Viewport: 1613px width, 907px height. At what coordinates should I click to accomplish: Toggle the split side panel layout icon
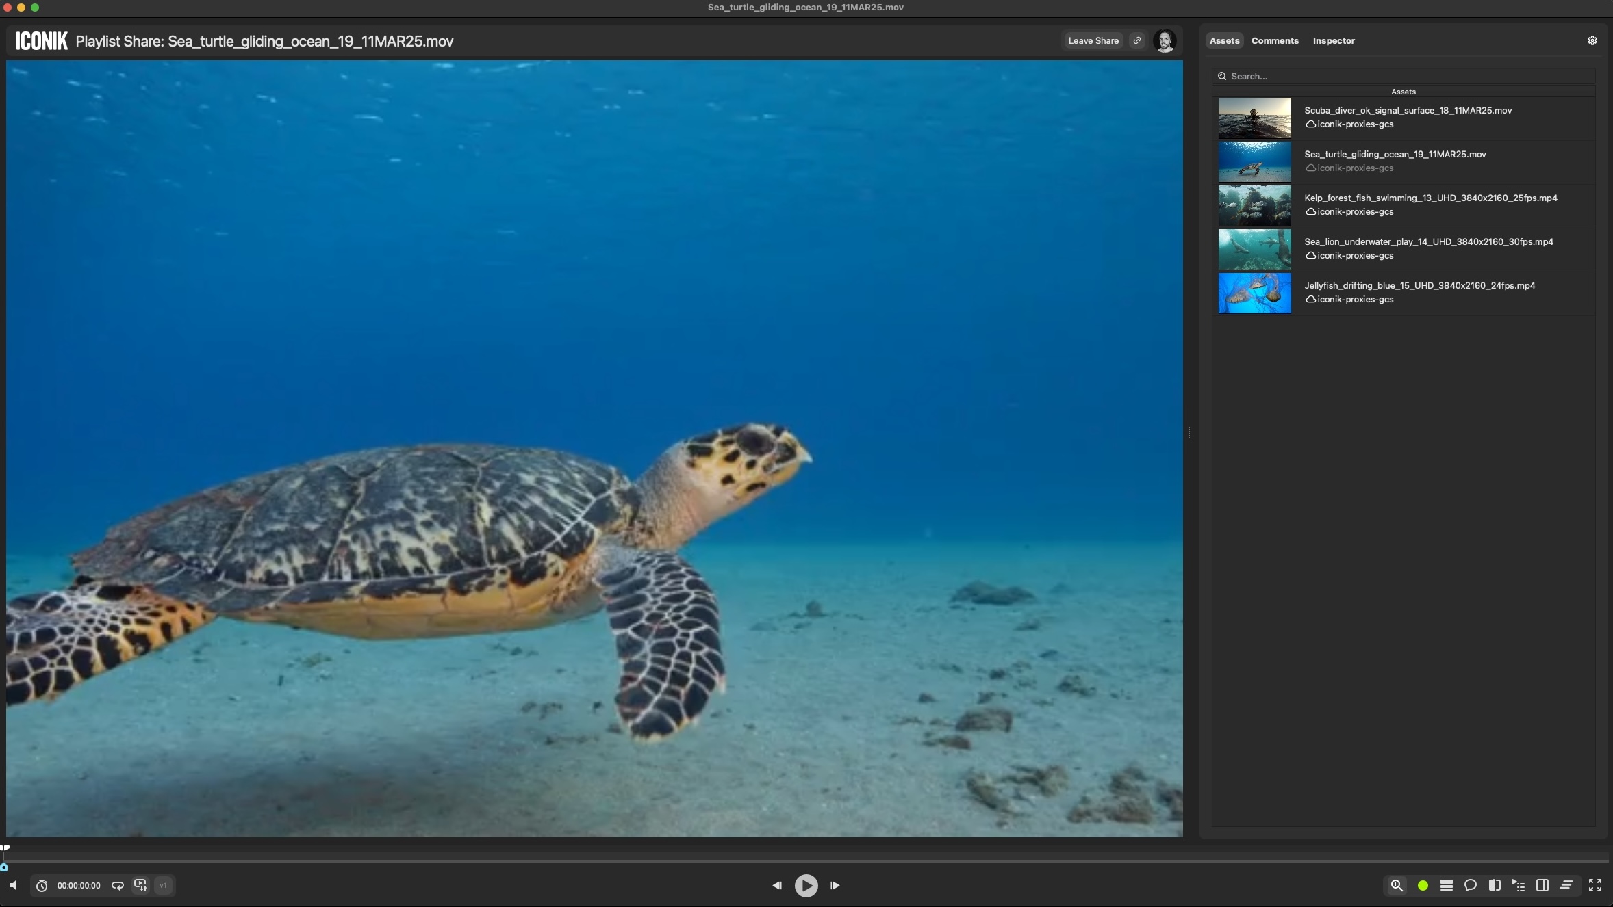(x=1542, y=885)
